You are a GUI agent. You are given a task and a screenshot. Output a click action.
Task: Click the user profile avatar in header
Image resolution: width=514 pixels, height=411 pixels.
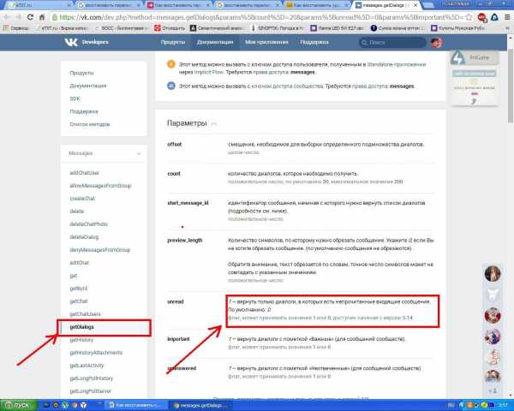436,42
